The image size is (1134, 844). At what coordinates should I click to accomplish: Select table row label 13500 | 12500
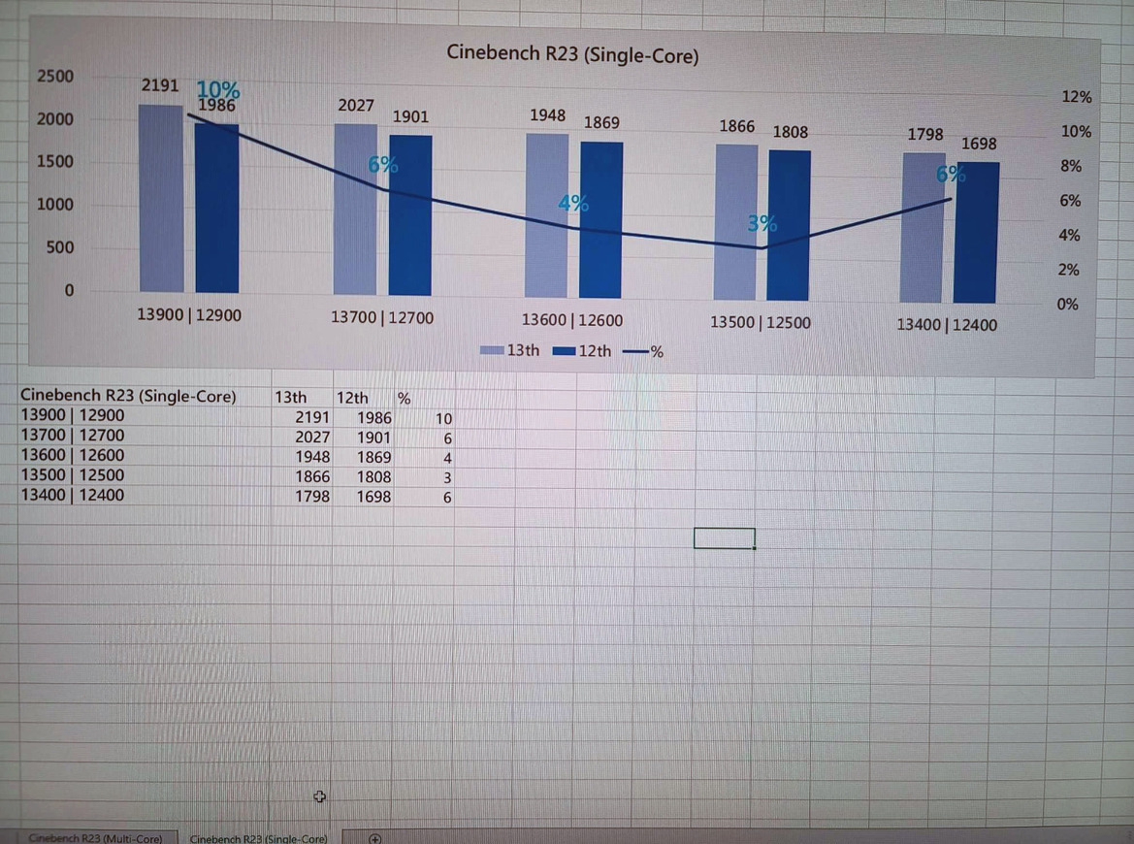tap(73, 475)
